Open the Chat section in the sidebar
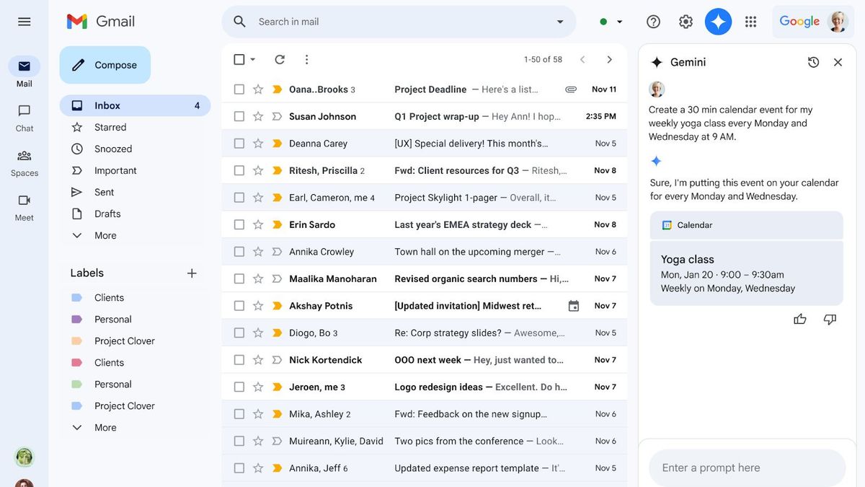The width and height of the screenshot is (865, 487). [x=25, y=118]
